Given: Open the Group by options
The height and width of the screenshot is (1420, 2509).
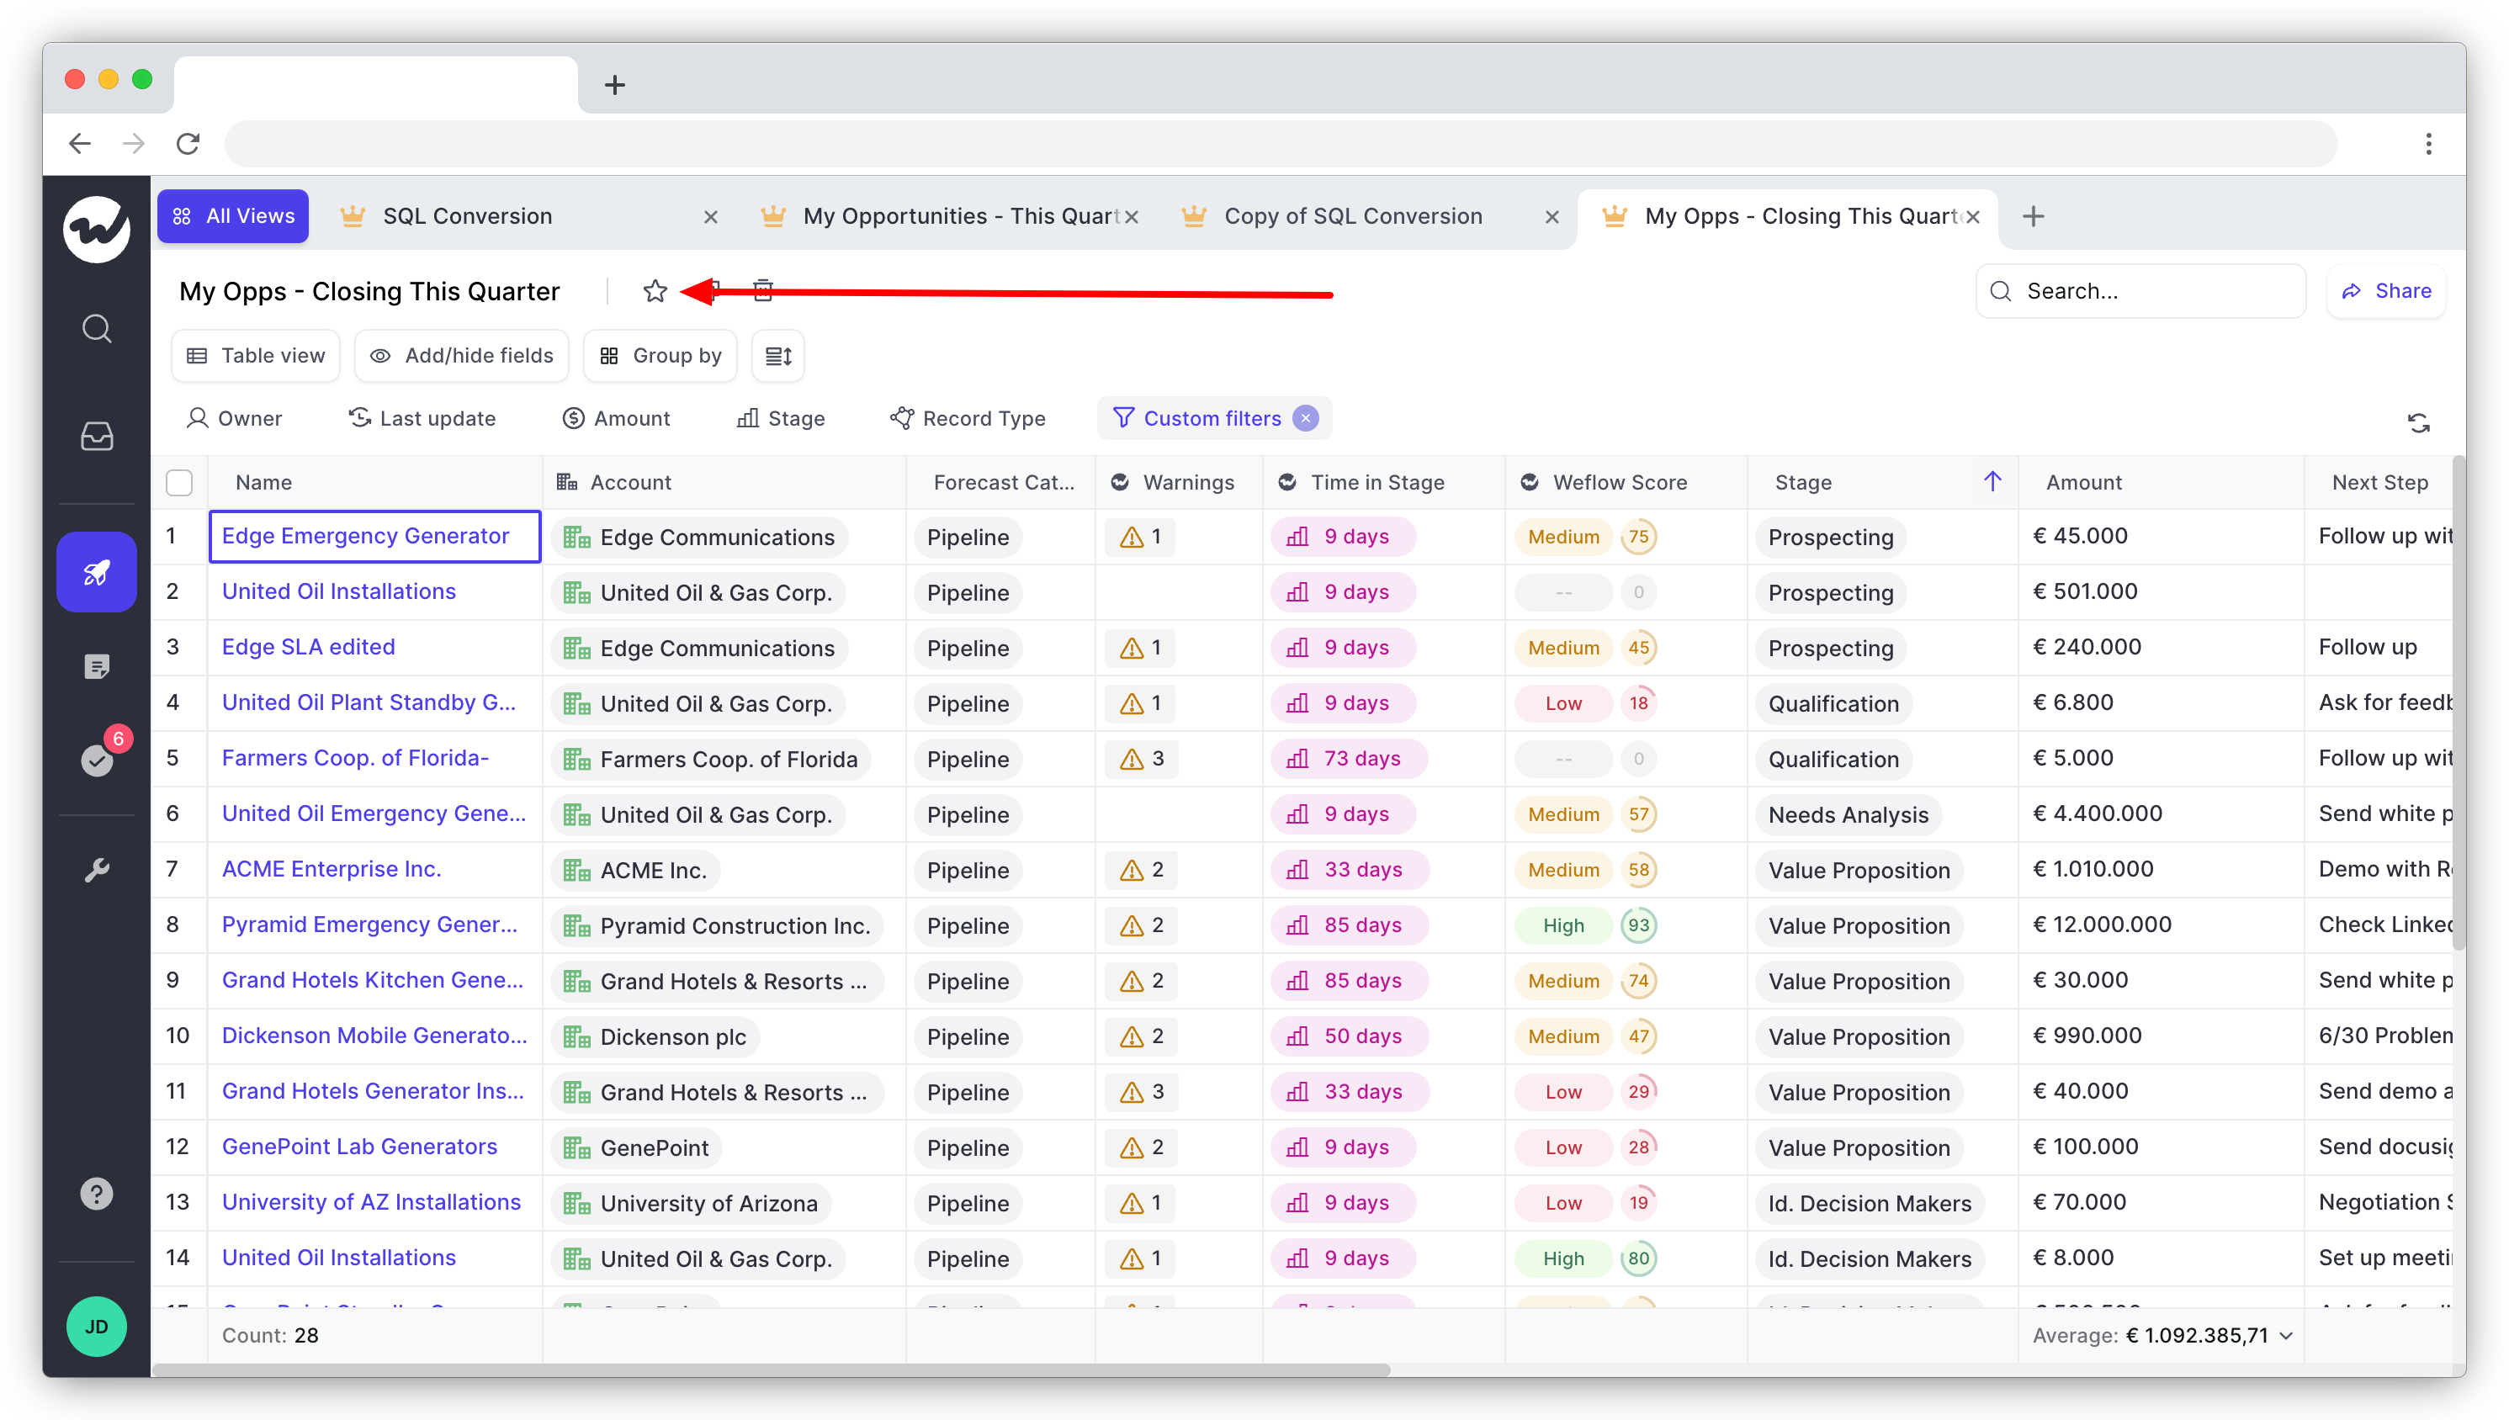Looking at the screenshot, I should tap(660, 356).
